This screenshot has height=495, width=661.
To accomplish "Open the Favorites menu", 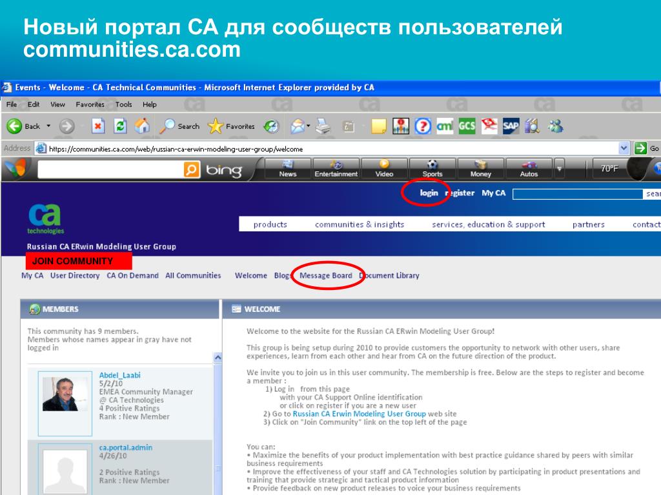I will click(x=90, y=104).
